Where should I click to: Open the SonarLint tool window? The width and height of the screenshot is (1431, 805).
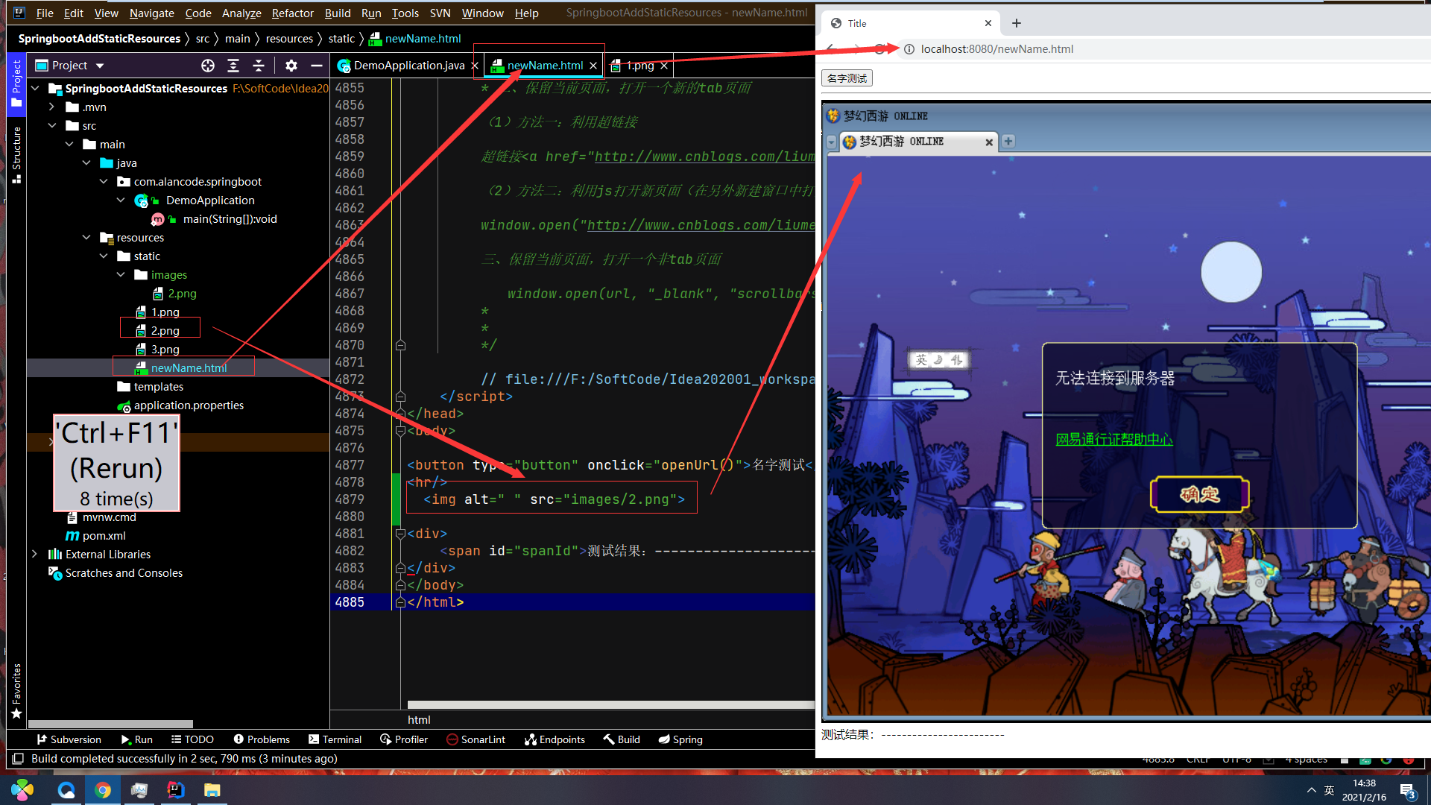point(476,739)
